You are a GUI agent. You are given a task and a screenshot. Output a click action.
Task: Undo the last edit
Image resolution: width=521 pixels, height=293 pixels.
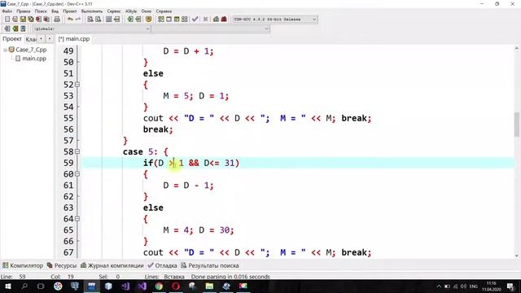70,20
